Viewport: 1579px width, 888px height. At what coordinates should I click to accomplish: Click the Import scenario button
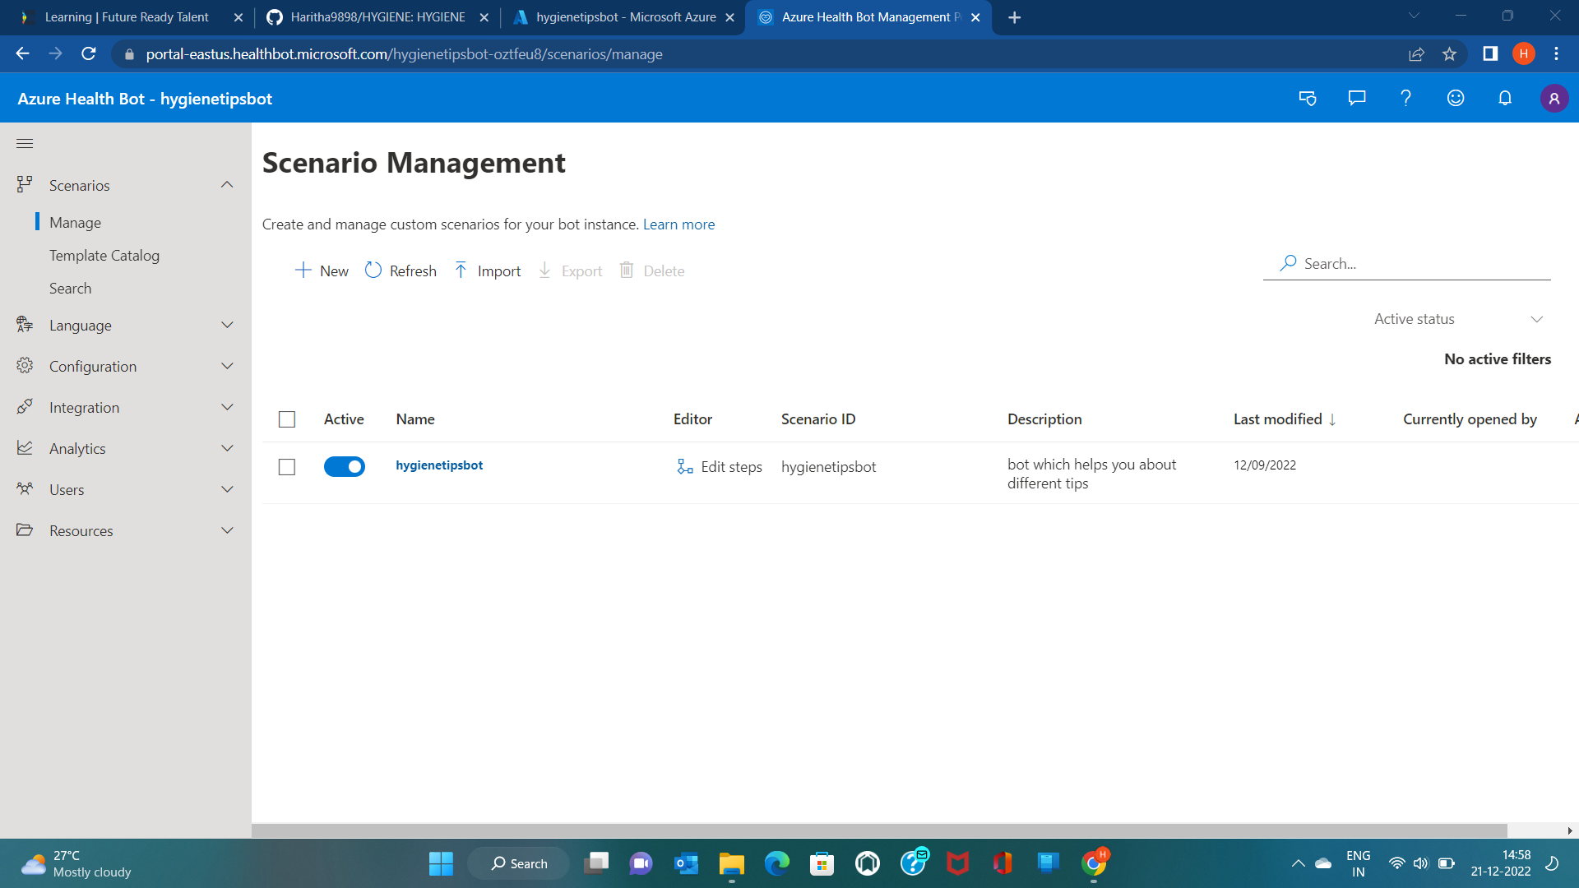pyautogui.click(x=488, y=271)
